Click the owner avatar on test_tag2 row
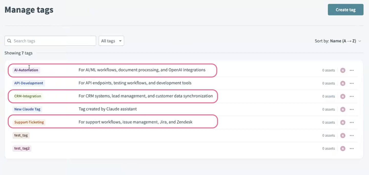 (x=343, y=149)
